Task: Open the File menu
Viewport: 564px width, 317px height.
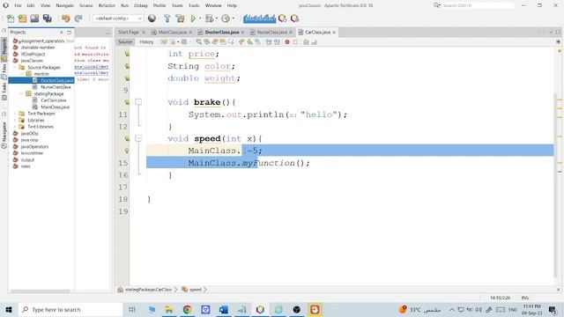Action: coord(18,5)
